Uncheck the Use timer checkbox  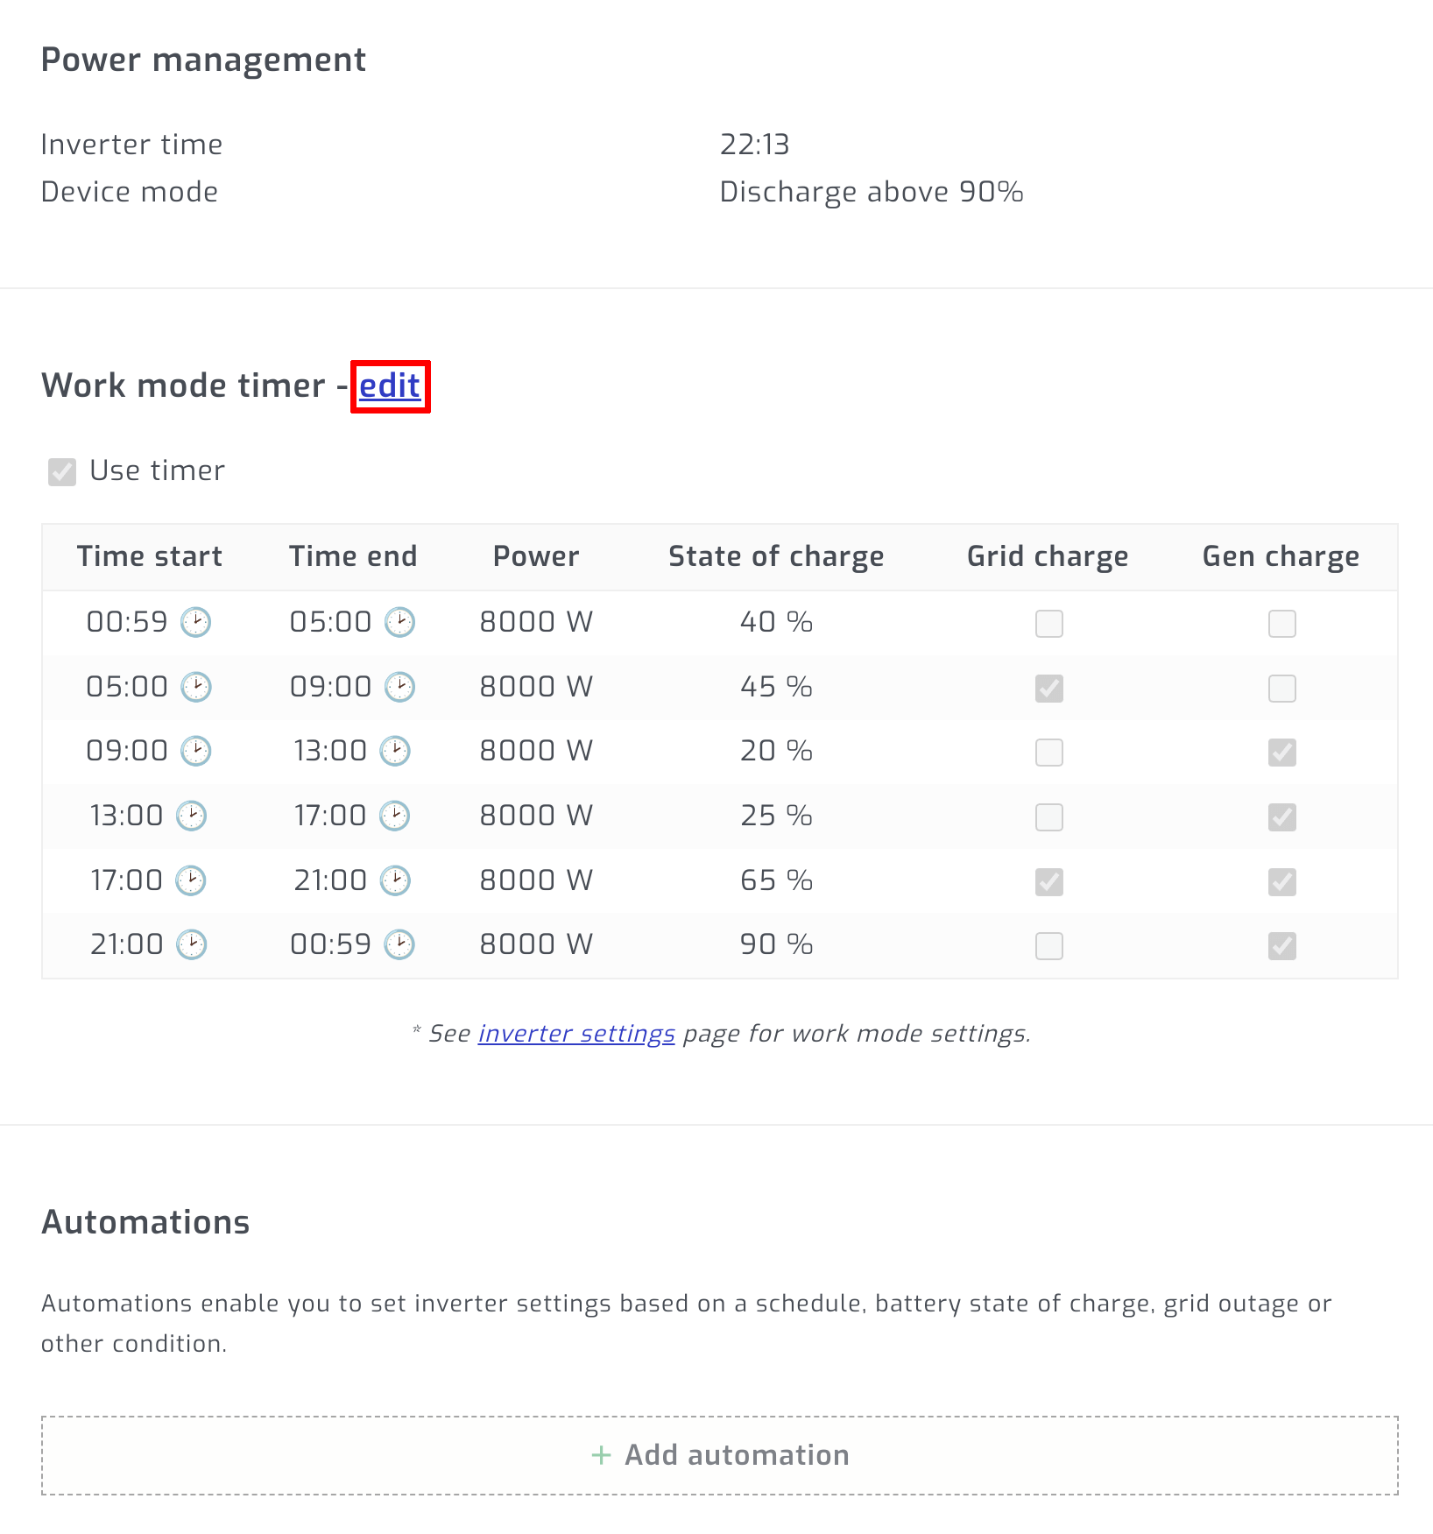point(61,471)
